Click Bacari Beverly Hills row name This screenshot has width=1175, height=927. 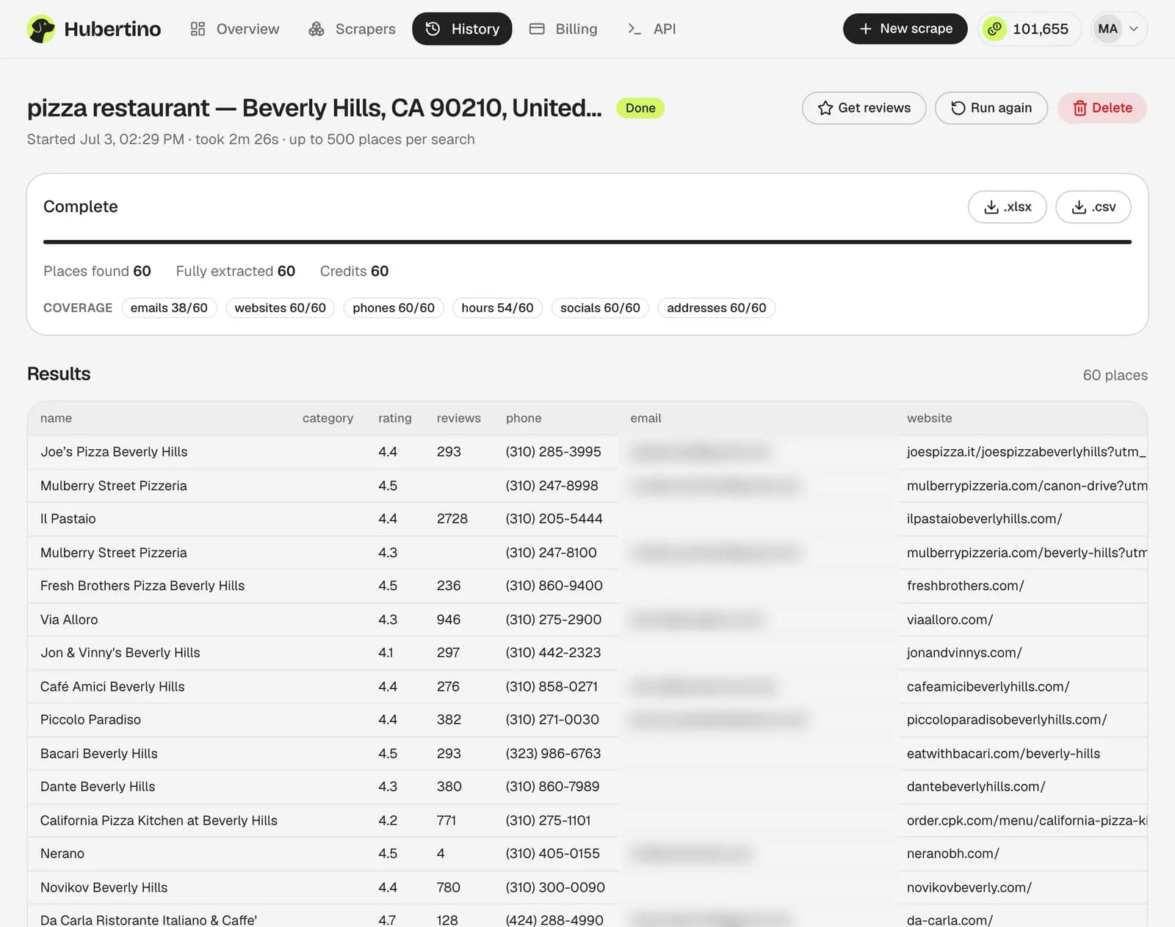(98, 754)
